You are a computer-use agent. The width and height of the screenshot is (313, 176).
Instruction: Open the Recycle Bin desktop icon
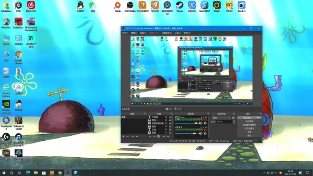tap(6, 73)
